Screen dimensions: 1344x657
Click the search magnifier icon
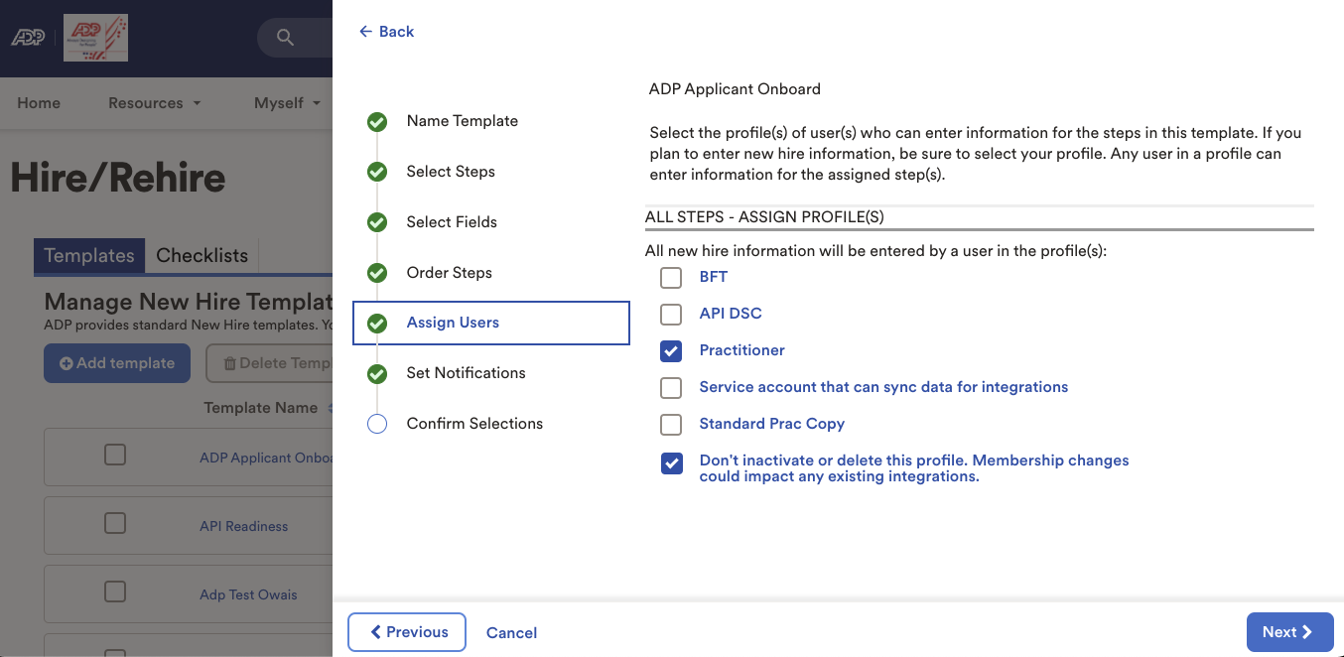coord(285,38)
